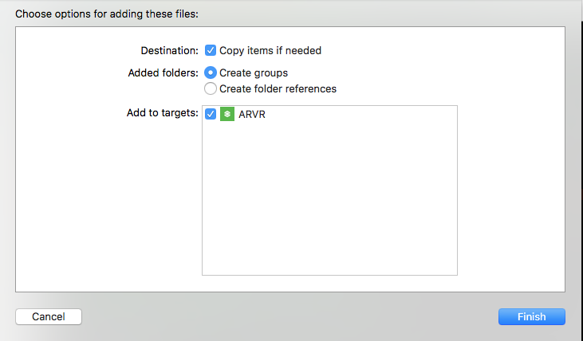Click the 'Add to targets:' field label

(163, 112)
